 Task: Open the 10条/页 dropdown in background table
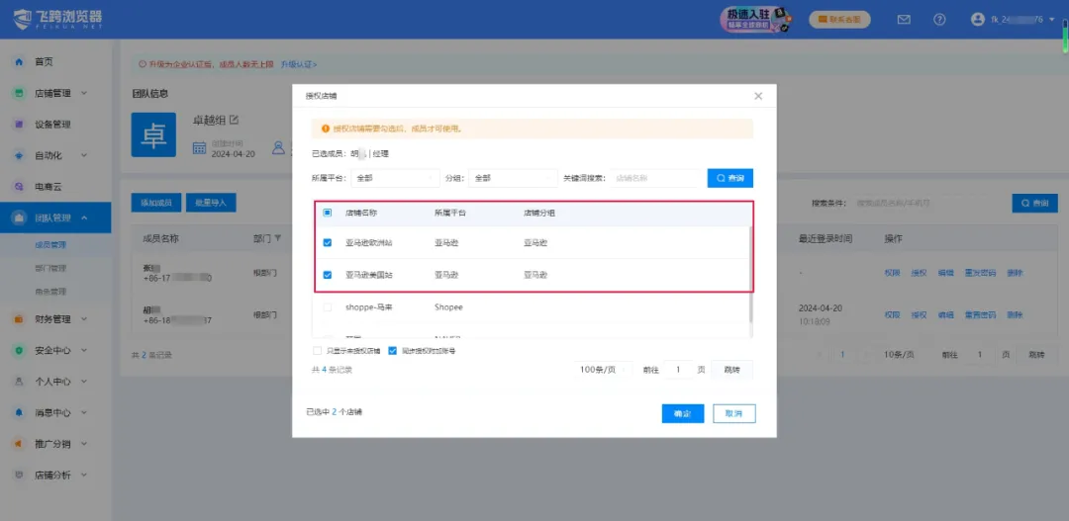(899, 355)
